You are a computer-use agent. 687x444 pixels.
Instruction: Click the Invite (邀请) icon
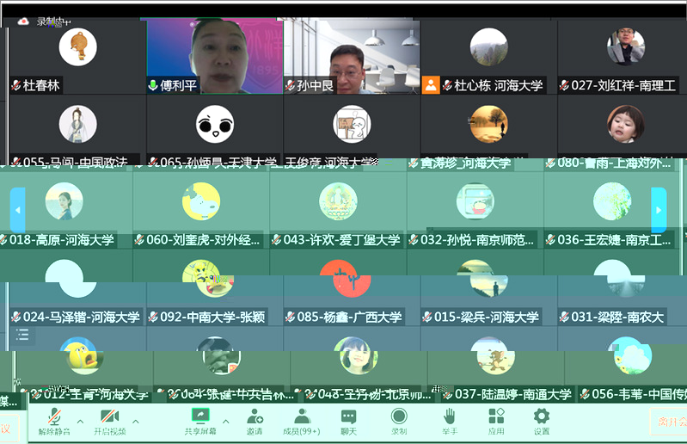(x=255, y=419)
